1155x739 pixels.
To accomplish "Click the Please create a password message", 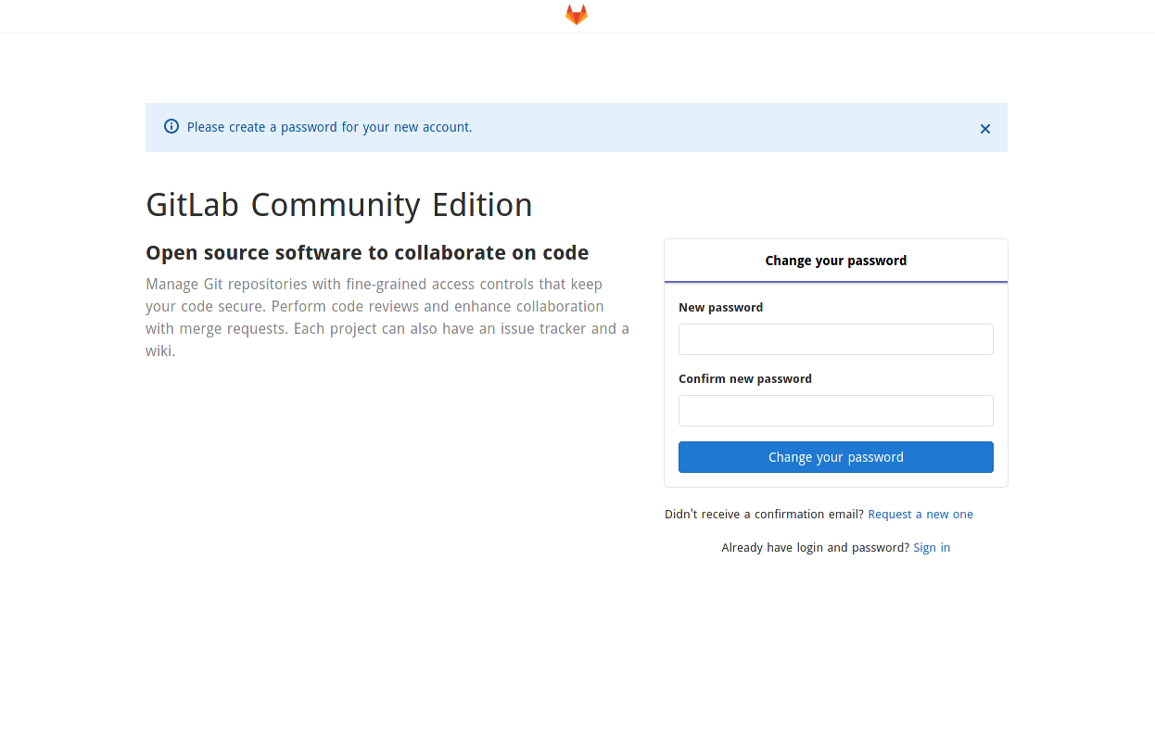I will (x=329, y=127).
